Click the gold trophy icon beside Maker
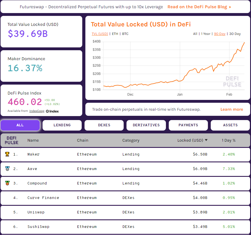This screenshot has height=235, width=251. pos(7,154)
